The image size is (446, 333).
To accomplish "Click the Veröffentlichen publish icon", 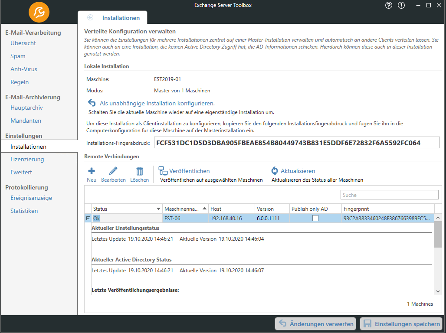I will (163, 171).
